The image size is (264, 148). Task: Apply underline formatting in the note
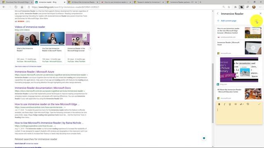[x=230, y=104]
